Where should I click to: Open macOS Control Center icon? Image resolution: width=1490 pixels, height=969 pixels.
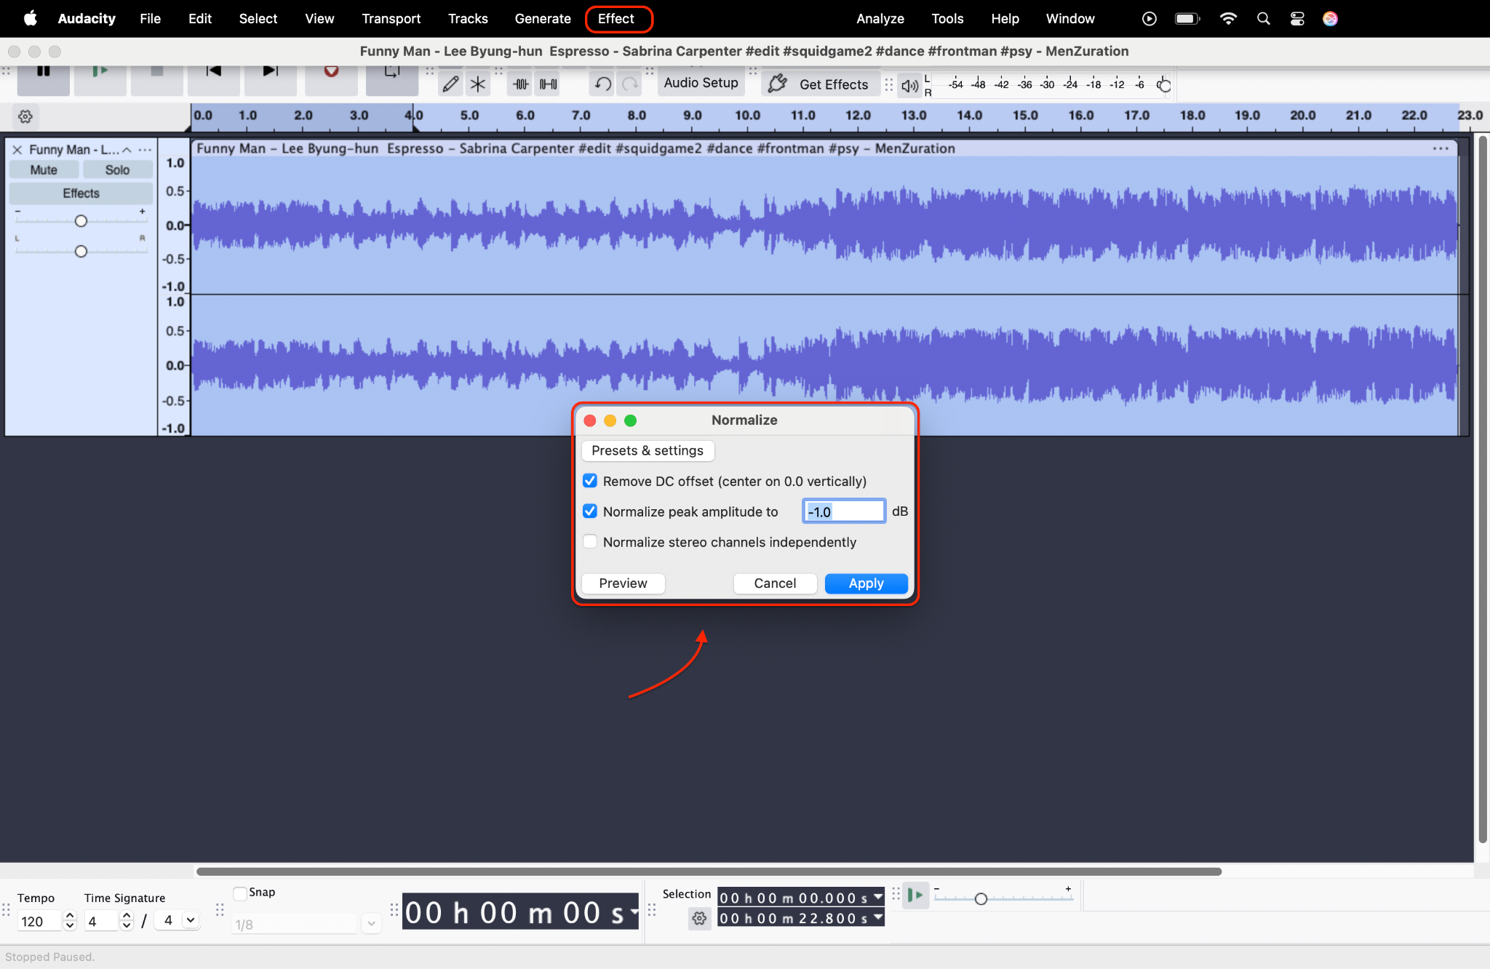click(x=1297, y=19)
